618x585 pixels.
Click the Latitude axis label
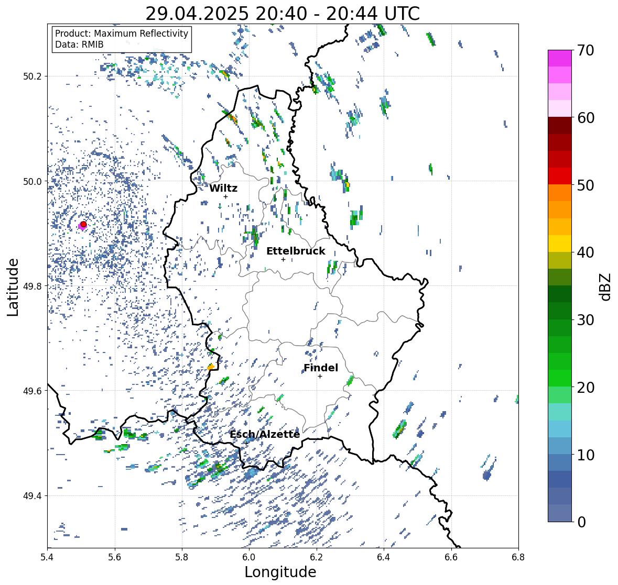click(13, 287)
